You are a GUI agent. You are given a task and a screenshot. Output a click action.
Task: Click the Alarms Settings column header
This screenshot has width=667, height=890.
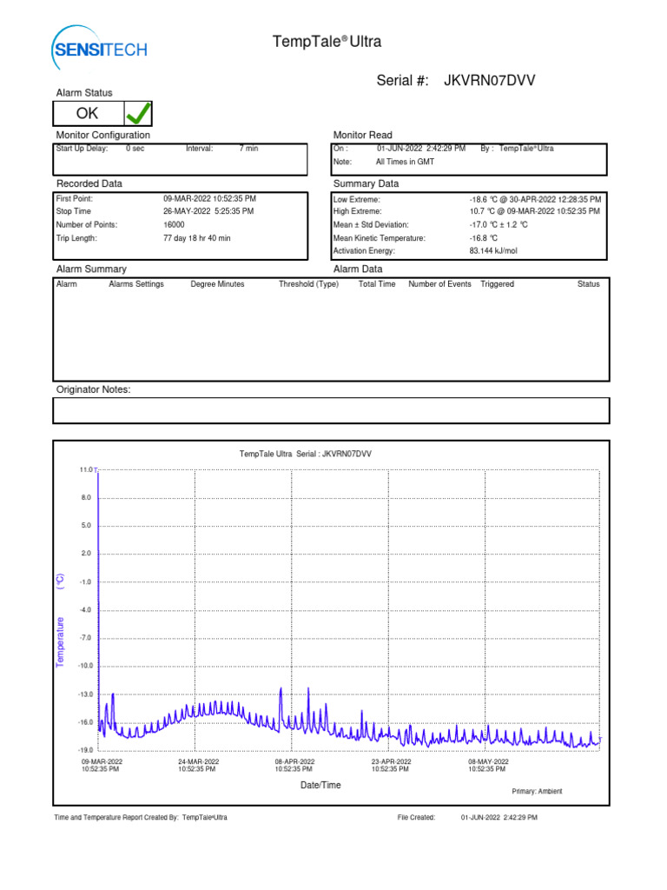pyautogui.click(x=135, y=284)
